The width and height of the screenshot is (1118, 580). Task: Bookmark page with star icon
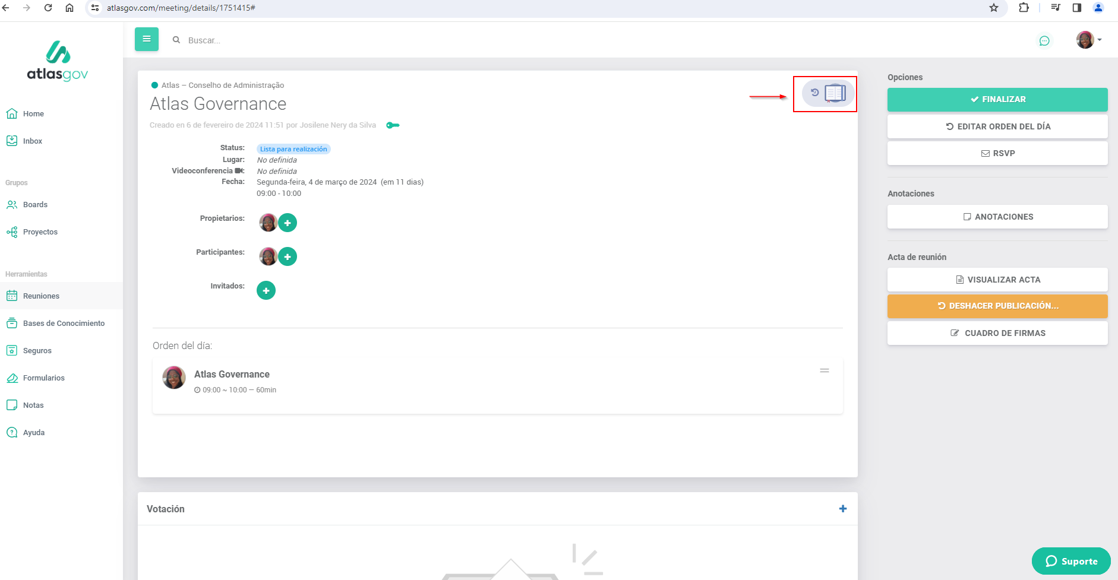pos(994,8)
